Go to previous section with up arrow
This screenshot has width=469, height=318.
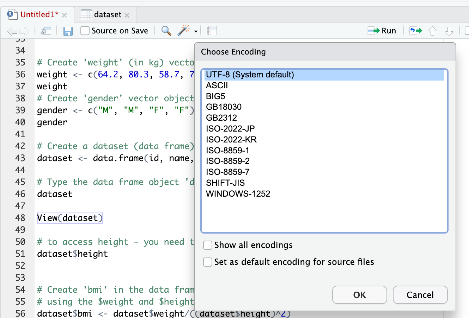click(432, 31)
